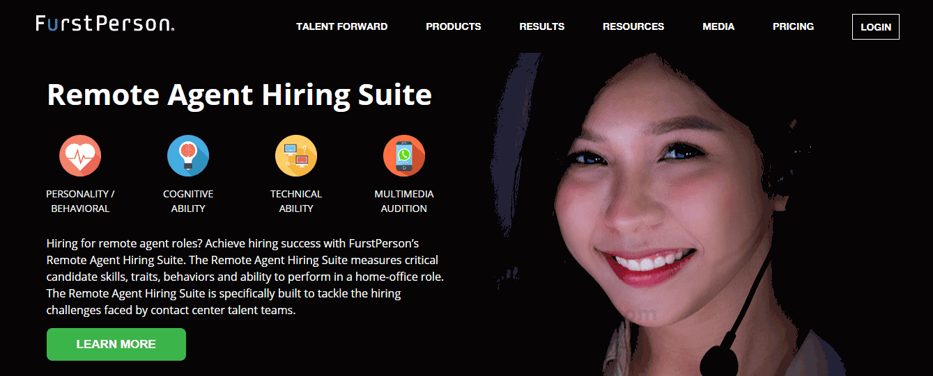Click the Login button
Screen dimensions: 933x376
[876, 27]
